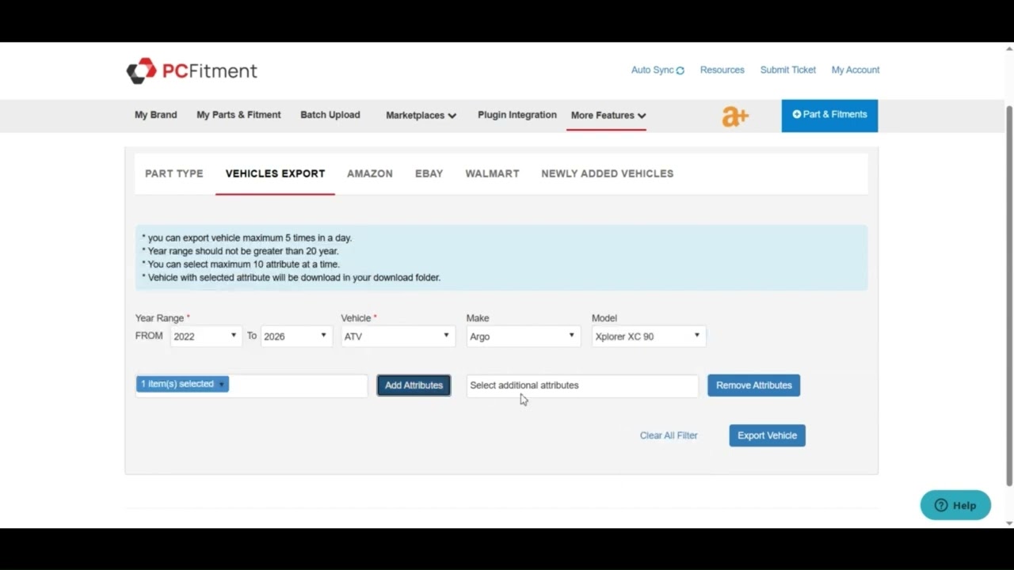The height and width of the screenshot is (570, 1014).
Task: Click the PCFitment logo
Action: [192, 70]
